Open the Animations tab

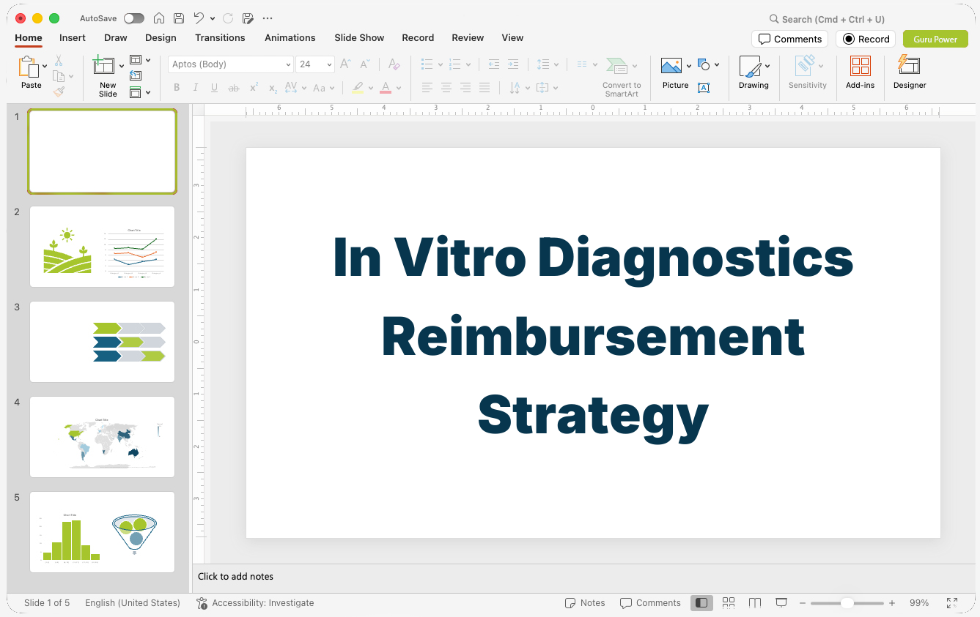pyautogui.click(x=290, y=37)
